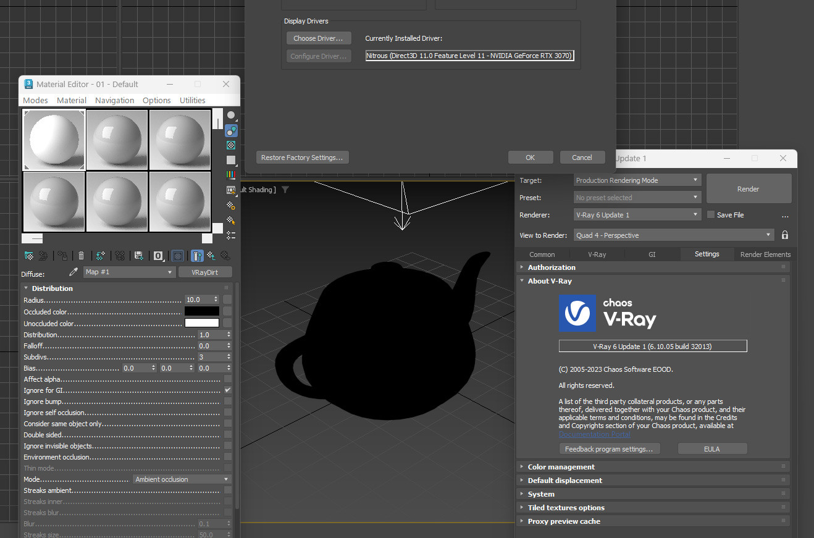Screen dimensions: 814x538
Task: Click the Video Color Check icon
Action: click(x=231, y=175)
